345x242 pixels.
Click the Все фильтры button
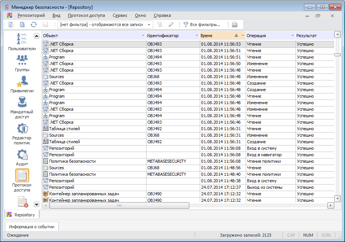[x=202, y=25]
